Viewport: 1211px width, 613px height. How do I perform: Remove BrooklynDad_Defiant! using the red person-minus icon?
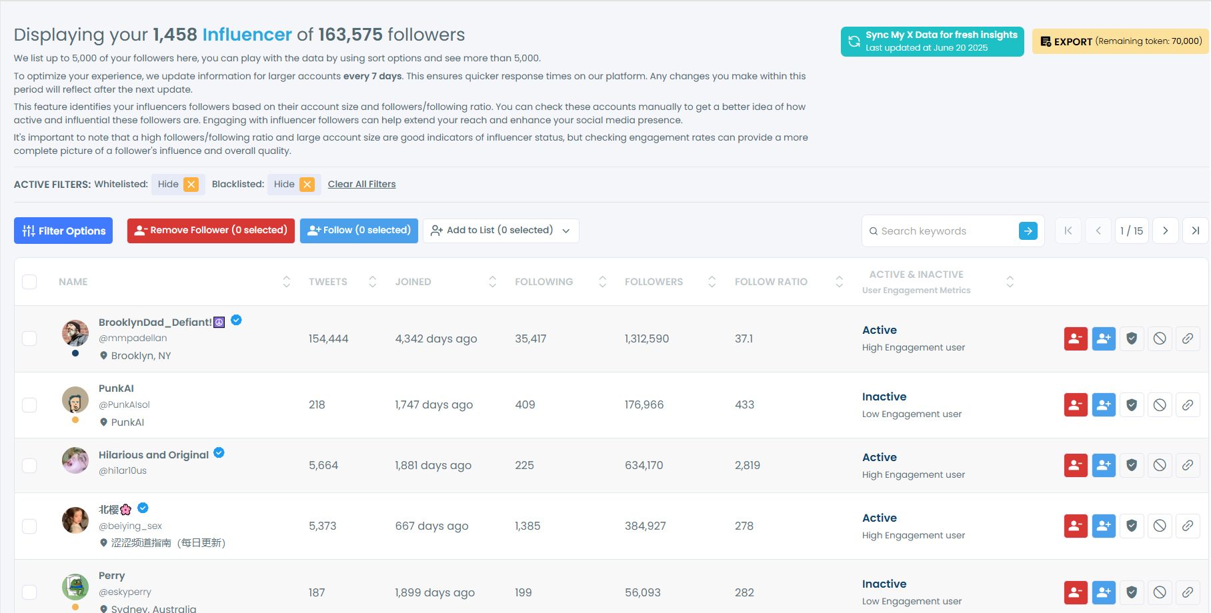tap(1075, 338)
